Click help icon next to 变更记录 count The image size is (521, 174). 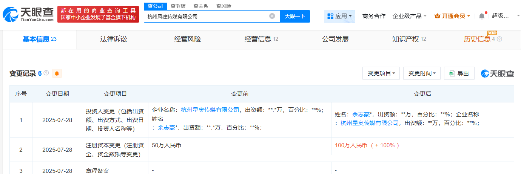[x=46, y=73]
